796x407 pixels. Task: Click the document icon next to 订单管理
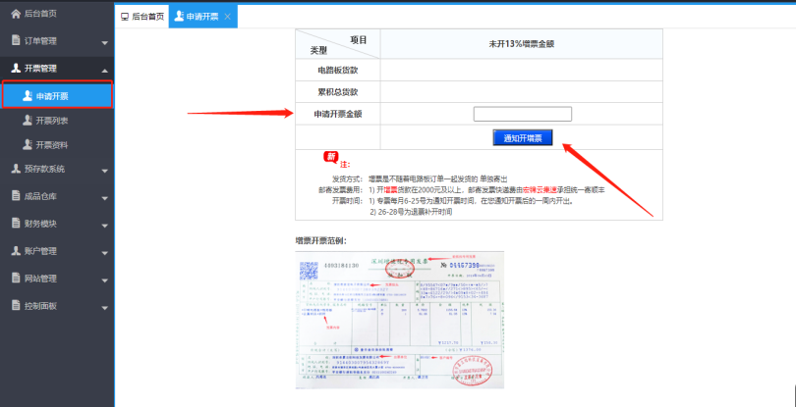[x=16, y=41]
